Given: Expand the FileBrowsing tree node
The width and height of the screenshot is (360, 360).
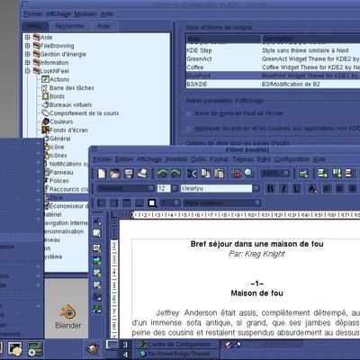Looking at the screenshot, I should (x=28, y=46).
